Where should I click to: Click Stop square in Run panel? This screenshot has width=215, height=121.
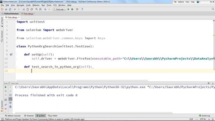coord(6,91)
